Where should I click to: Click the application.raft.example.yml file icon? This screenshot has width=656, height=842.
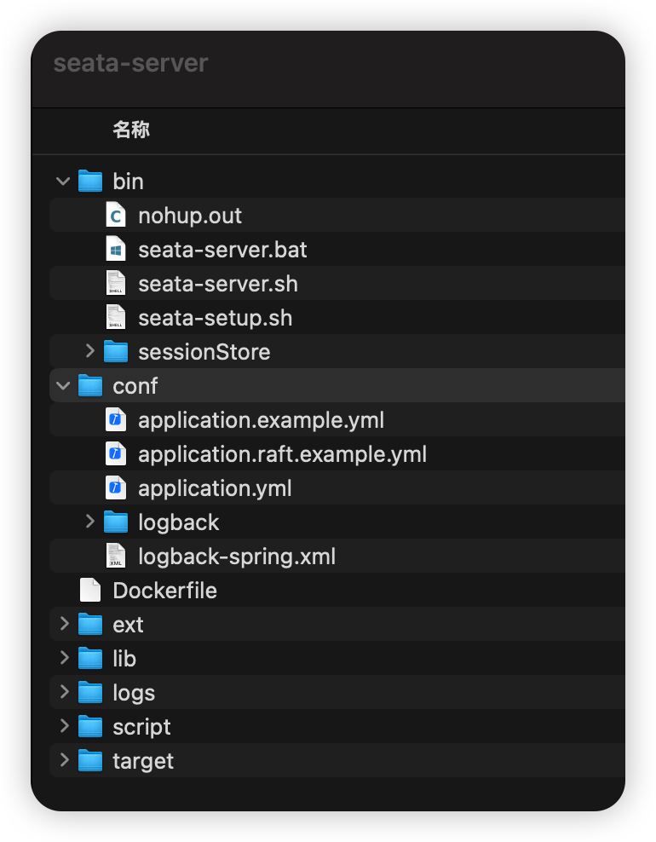[x=115, y=454]
